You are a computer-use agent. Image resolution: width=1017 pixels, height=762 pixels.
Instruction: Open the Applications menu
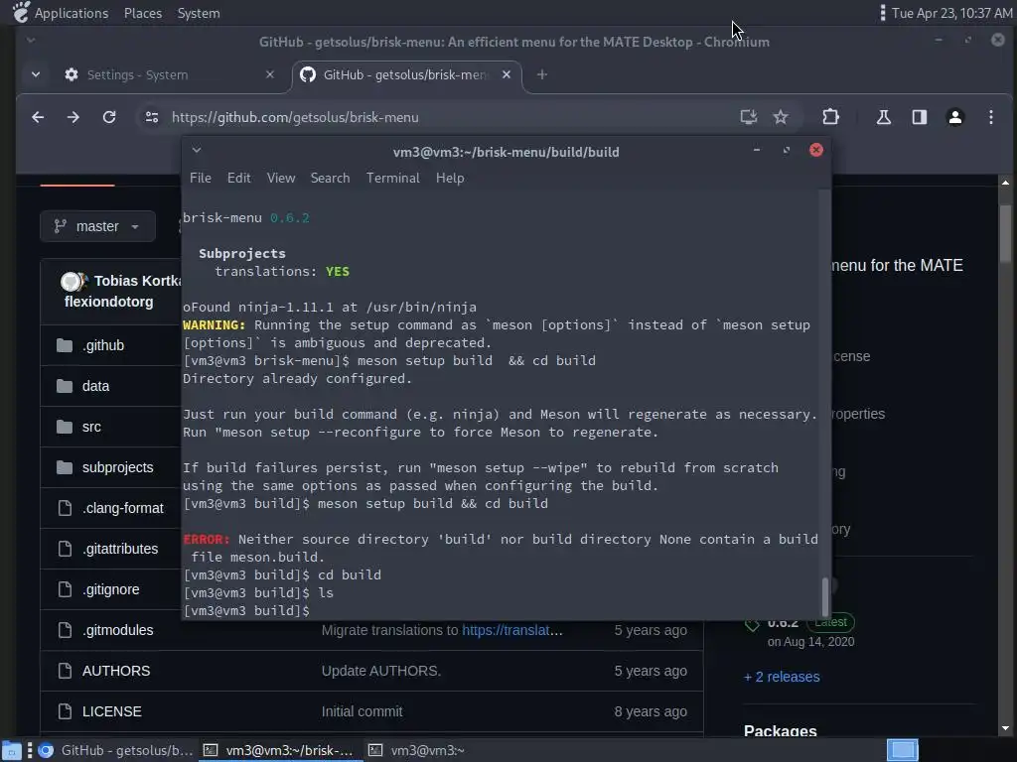[x=72, y=13]
